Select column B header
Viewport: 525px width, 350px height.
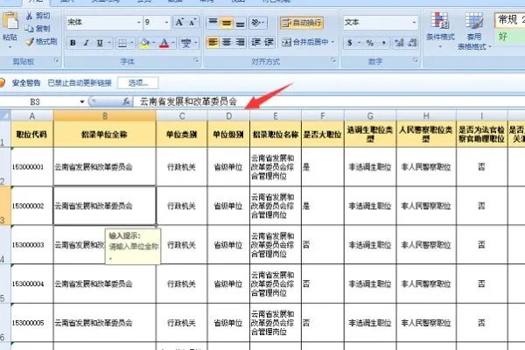(x=105, y=115)
